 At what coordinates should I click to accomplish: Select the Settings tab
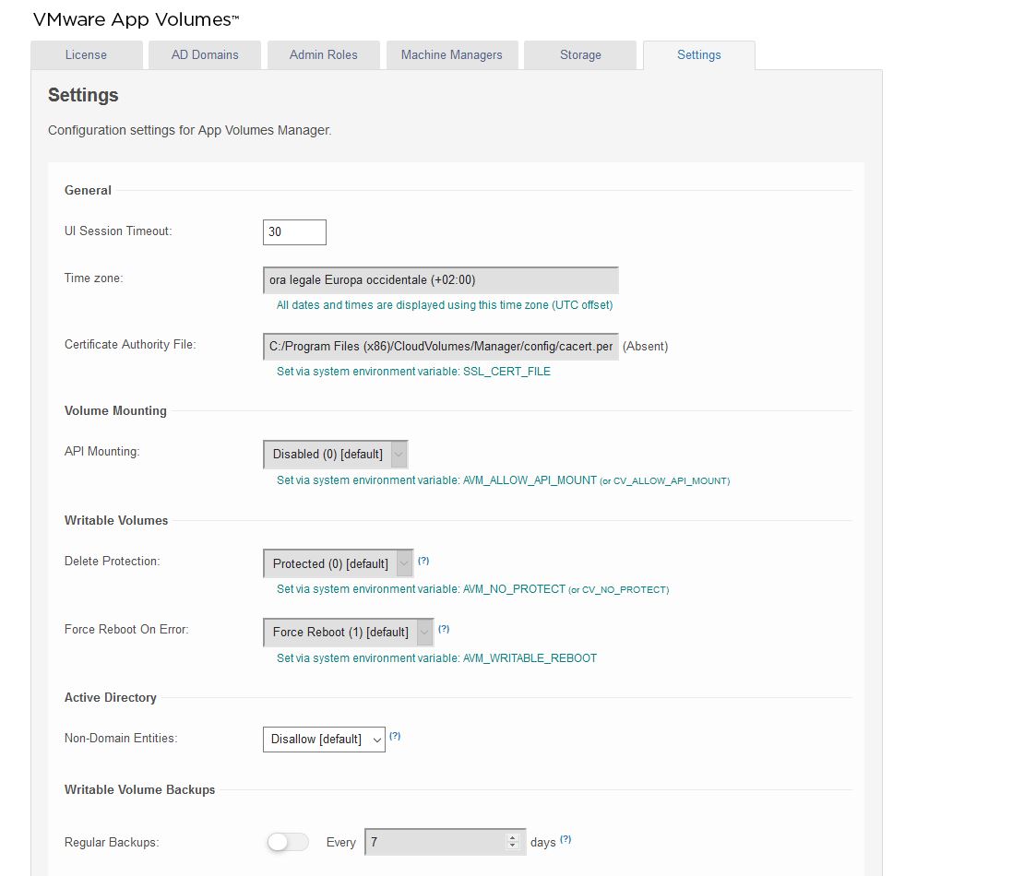(699, 54)
